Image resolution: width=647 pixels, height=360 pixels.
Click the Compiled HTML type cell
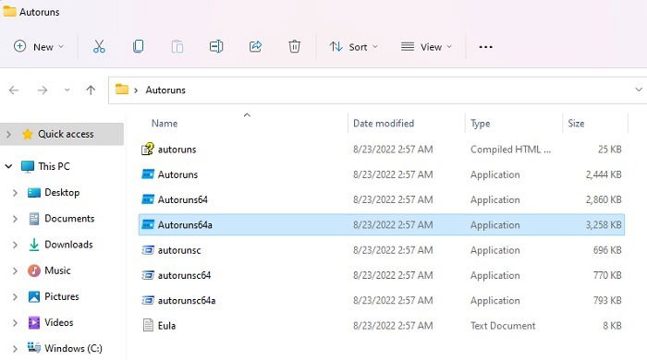(510, 150)
